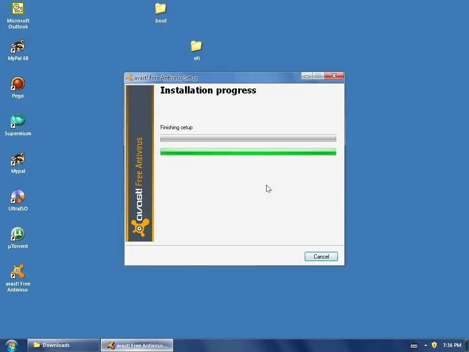Cancel the avast installation

coord(321,257)
